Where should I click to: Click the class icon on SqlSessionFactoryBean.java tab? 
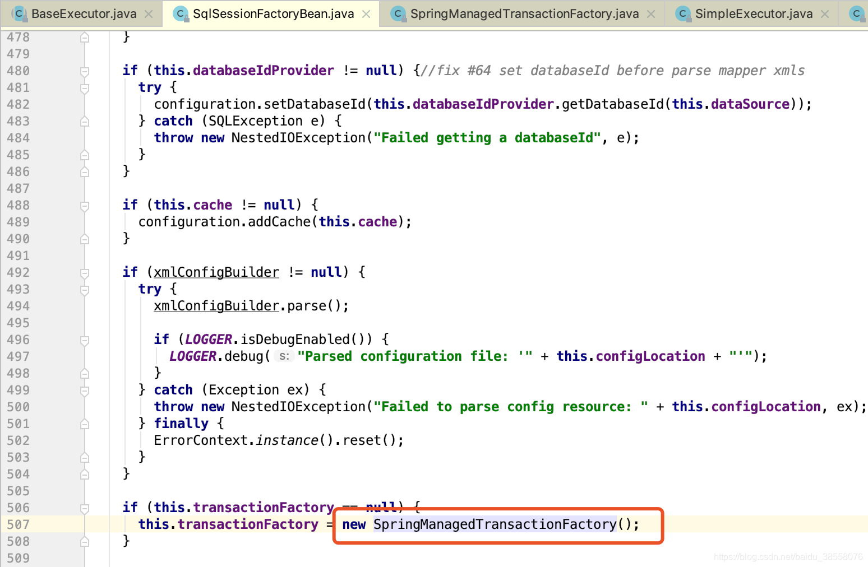(x=181, y=14)
